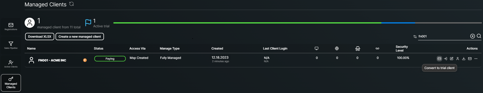Click the 100.00% security level value
This screenshot has height=93, width=483.
point(403,58)
